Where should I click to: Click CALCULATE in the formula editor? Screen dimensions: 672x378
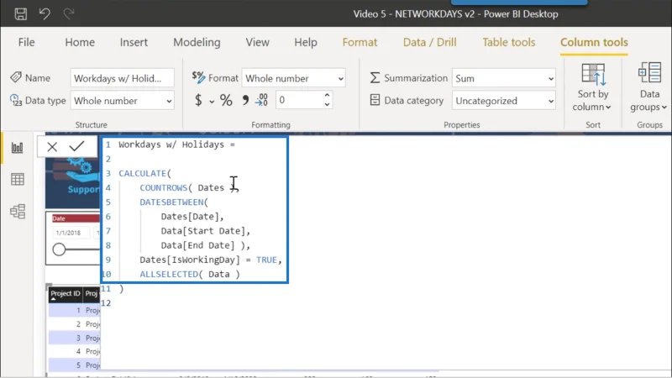143,173
